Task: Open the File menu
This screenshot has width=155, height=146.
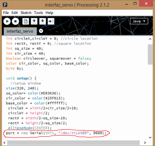Action: (6, 13)
